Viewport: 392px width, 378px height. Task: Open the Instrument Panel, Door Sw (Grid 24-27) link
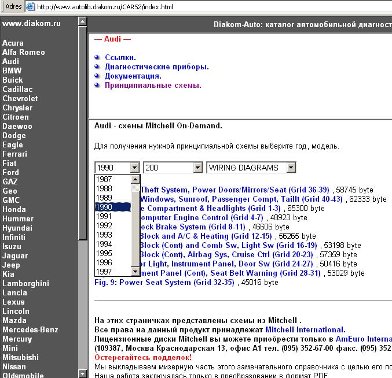(x=226, y=264)
